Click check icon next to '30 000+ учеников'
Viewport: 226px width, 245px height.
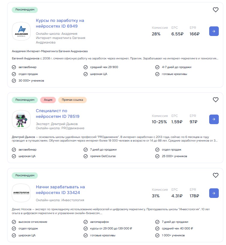[x=14, y=81]
